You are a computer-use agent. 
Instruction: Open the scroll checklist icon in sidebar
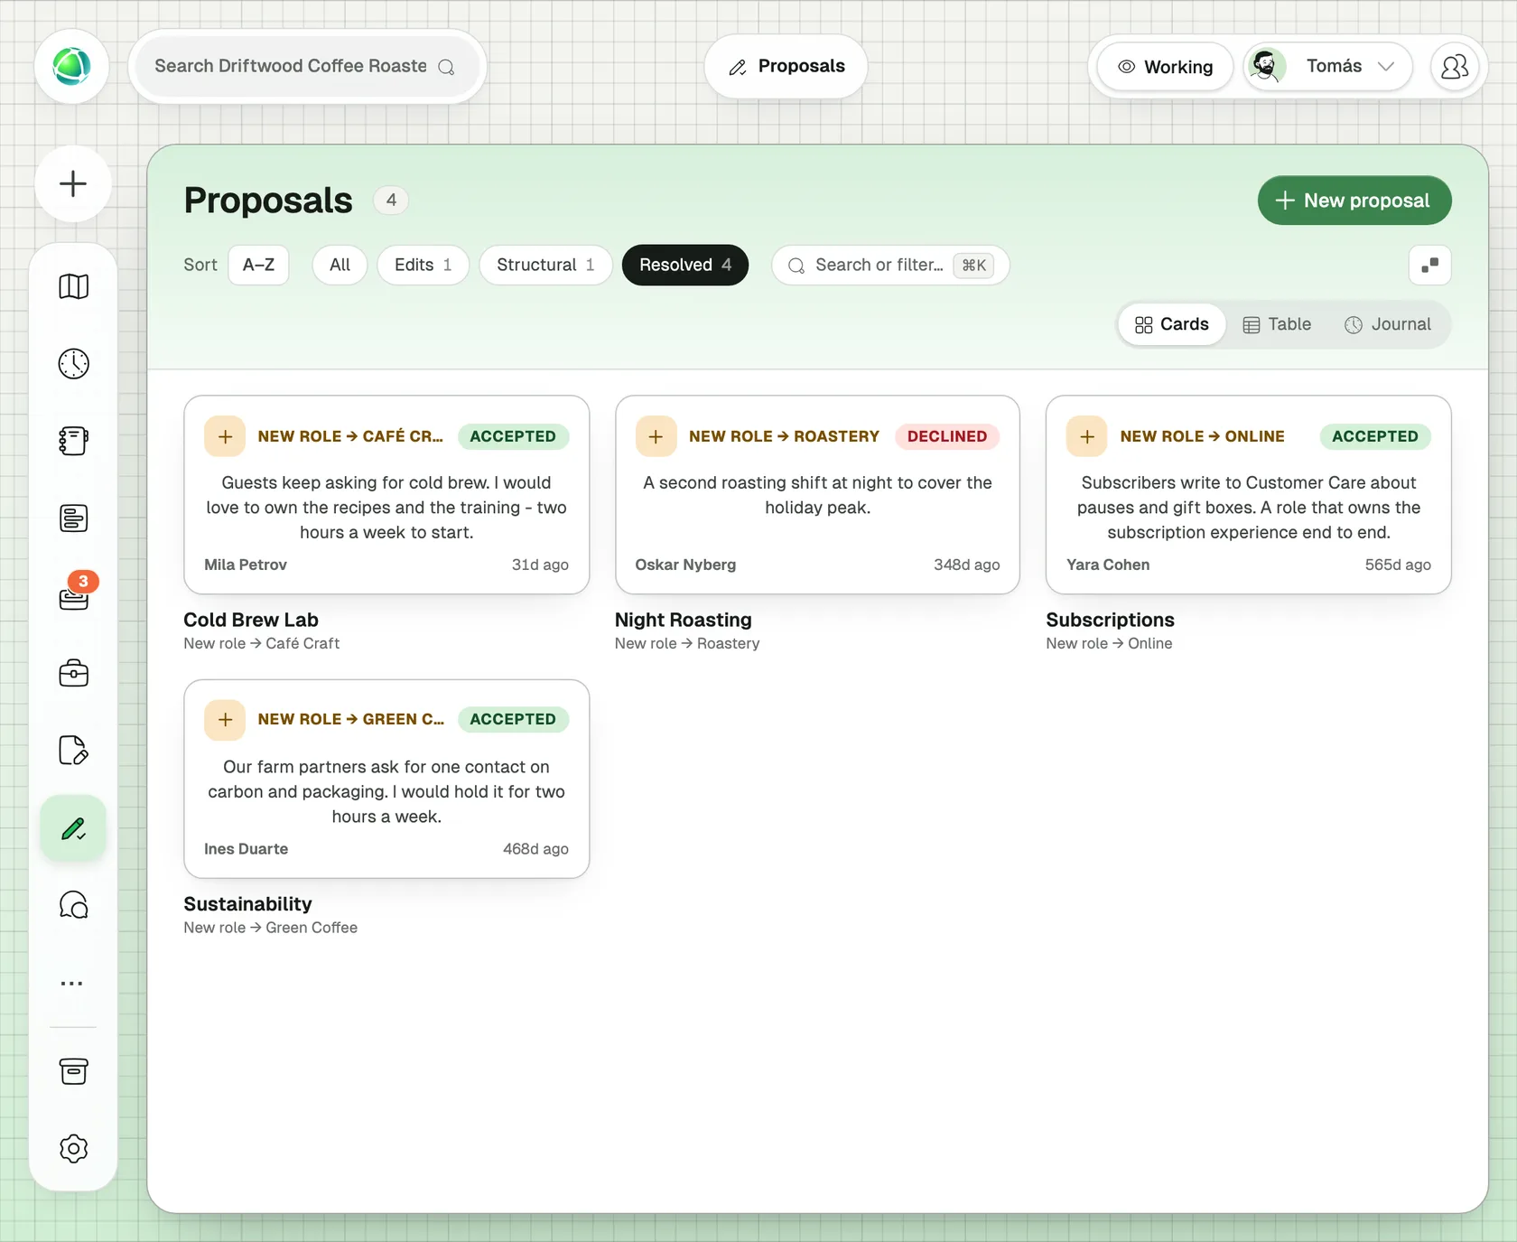click(73, 441)
